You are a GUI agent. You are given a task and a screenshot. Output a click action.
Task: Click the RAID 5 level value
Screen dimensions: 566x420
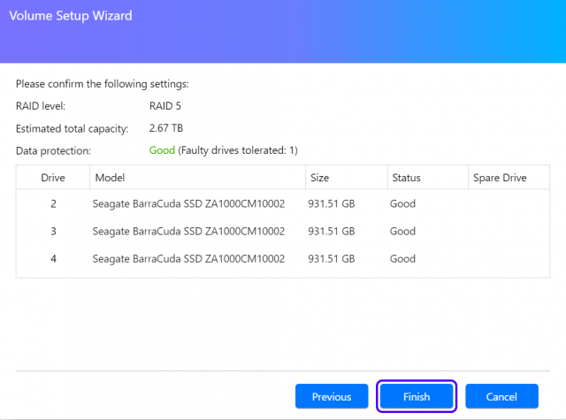[166, 106]
